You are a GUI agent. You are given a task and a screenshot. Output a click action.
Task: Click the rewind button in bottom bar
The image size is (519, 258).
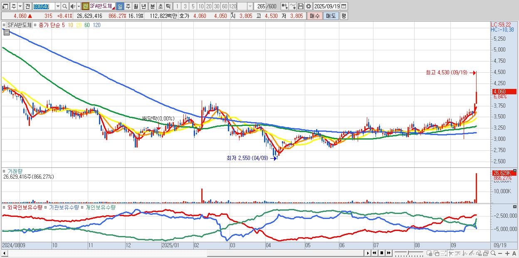click(374, 253)
